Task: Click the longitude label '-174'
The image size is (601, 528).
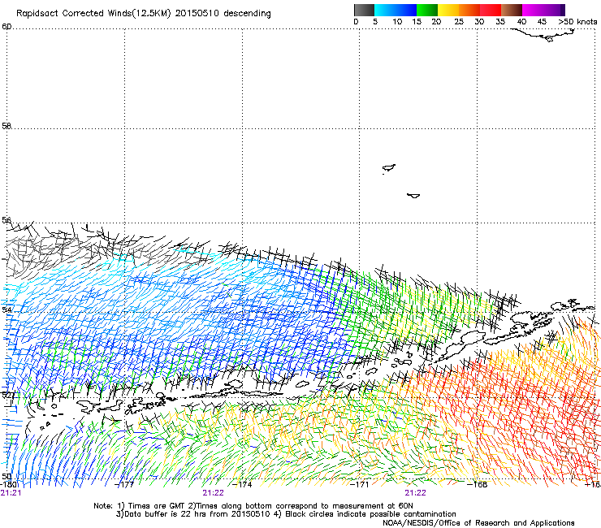Action: (x=242, y=485)
